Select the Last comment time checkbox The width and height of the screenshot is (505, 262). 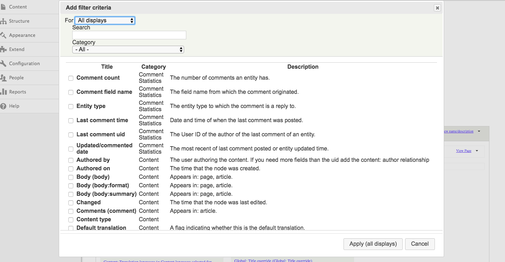(71, 120)
